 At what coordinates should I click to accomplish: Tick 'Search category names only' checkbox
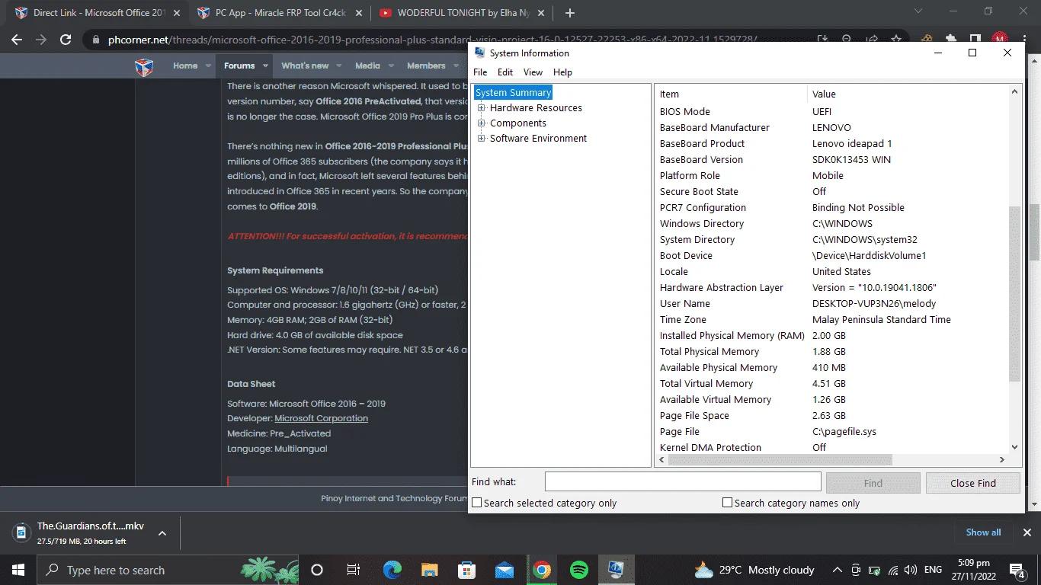pos(727,503)
